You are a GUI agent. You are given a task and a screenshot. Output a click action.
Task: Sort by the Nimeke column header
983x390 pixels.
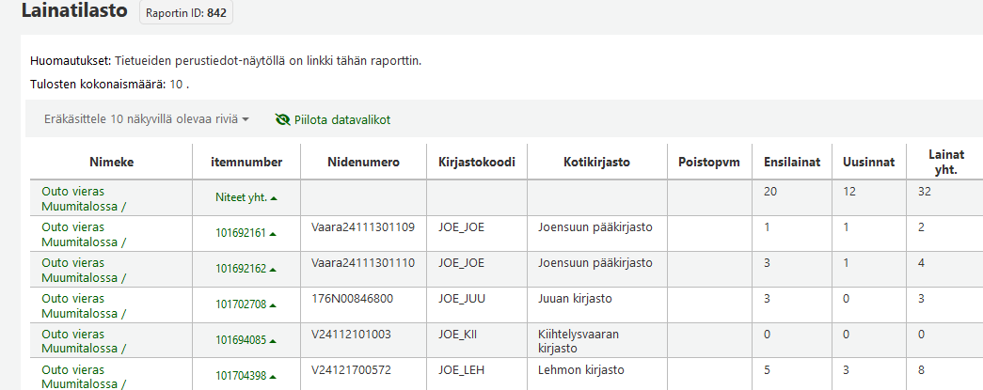click(112, 162)
